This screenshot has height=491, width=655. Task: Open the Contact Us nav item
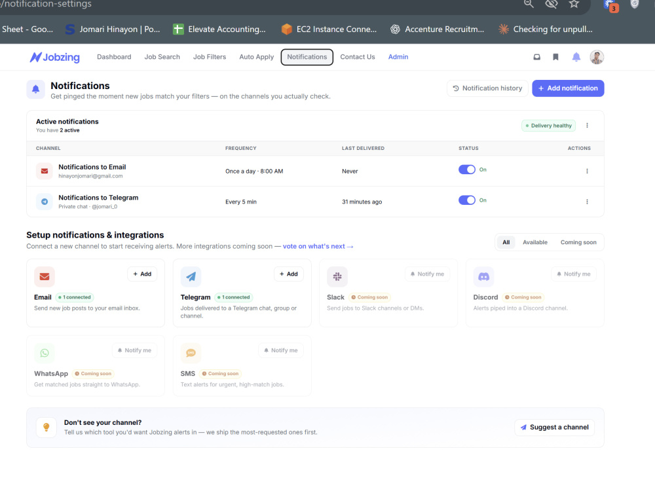pos(358,57)
